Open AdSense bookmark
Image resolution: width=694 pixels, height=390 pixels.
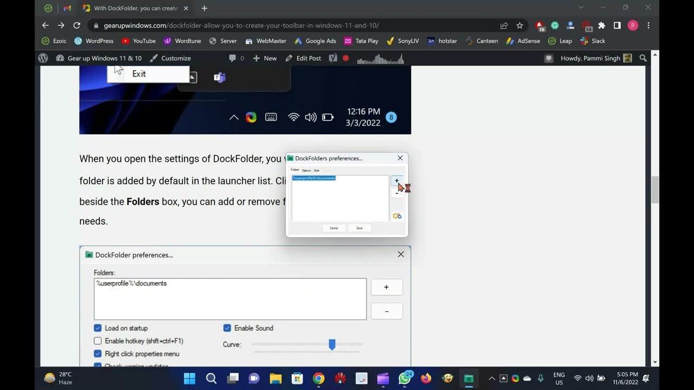pos(523,41)
